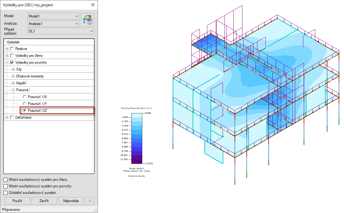Expand the Výsledky pro členy node
This screenshot has height=213, width=344.
coord(7,56)
